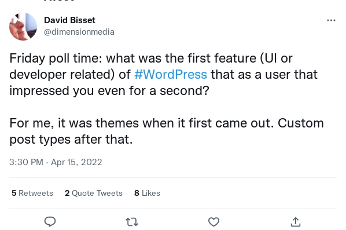Show who gave the 8 Likes
This screenshot has width=346, height=230.
click(147, 193)
